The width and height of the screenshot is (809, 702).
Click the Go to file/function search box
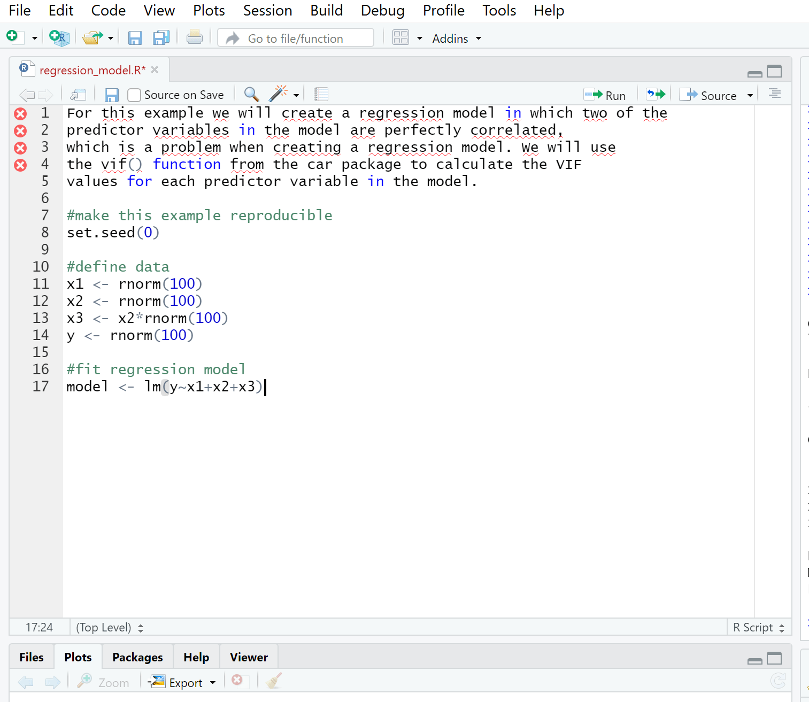pos(296,38)
